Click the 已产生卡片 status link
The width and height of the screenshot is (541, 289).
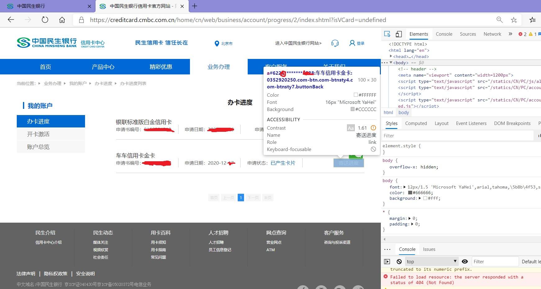pos(283,163)
